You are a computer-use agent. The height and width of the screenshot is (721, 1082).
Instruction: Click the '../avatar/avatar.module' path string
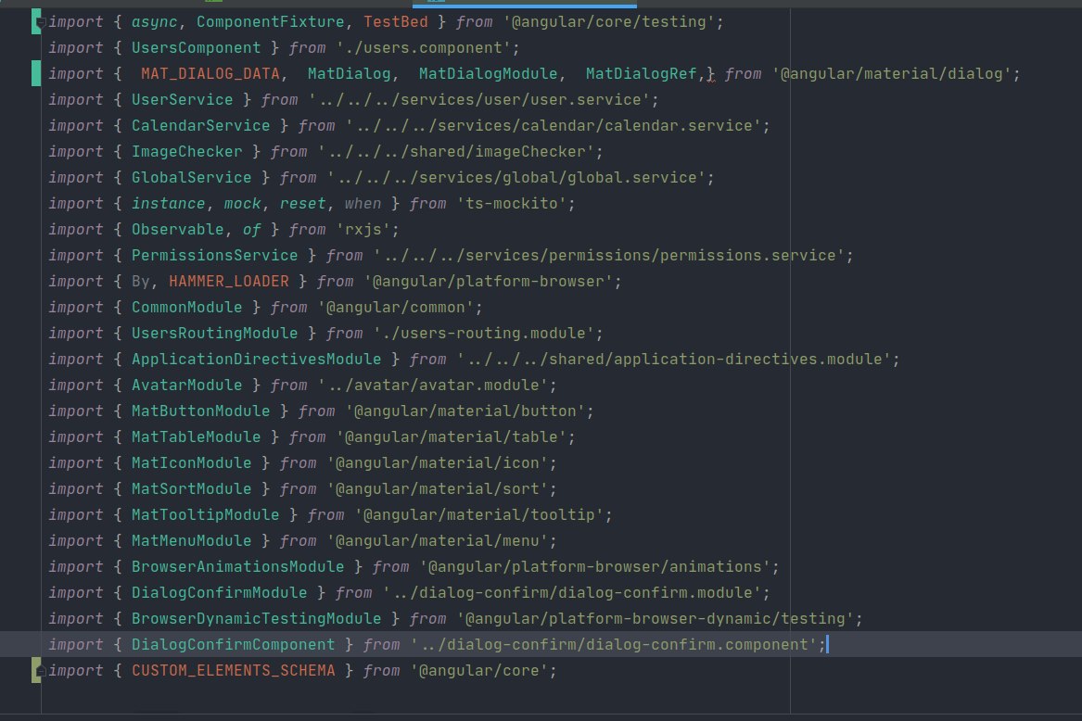click(433, 385)
